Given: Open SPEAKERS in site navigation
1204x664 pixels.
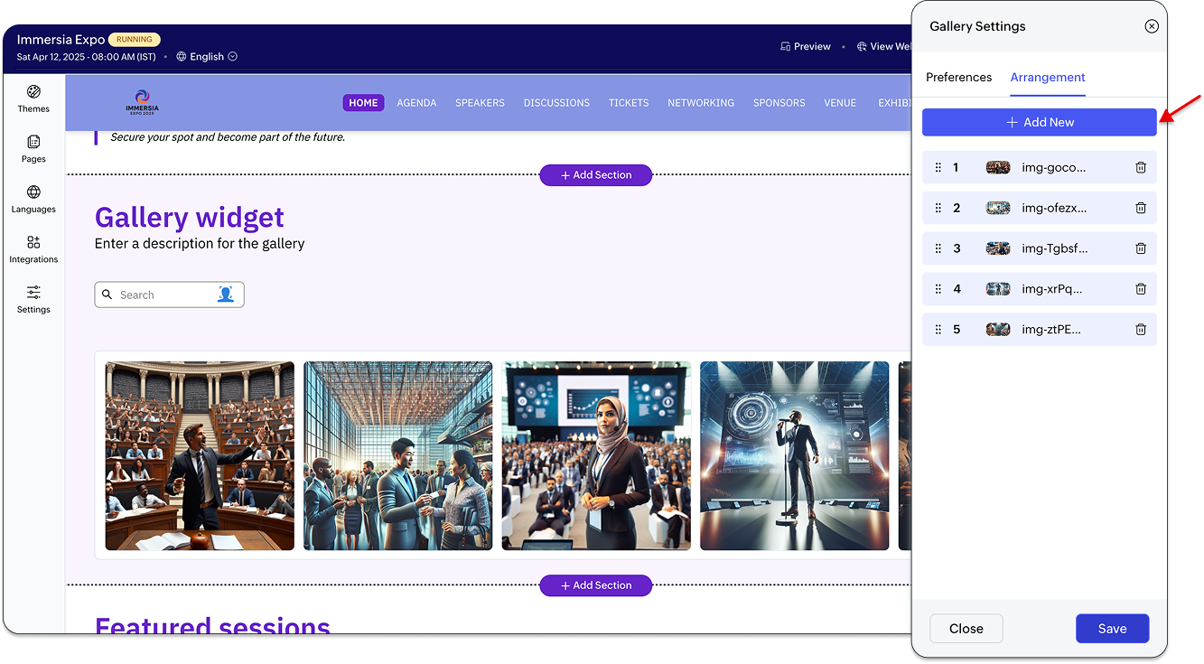Looking at the screenshot, I should 480,103.
